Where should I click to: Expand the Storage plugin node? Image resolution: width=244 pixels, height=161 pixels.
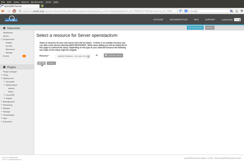coord(2,112)
